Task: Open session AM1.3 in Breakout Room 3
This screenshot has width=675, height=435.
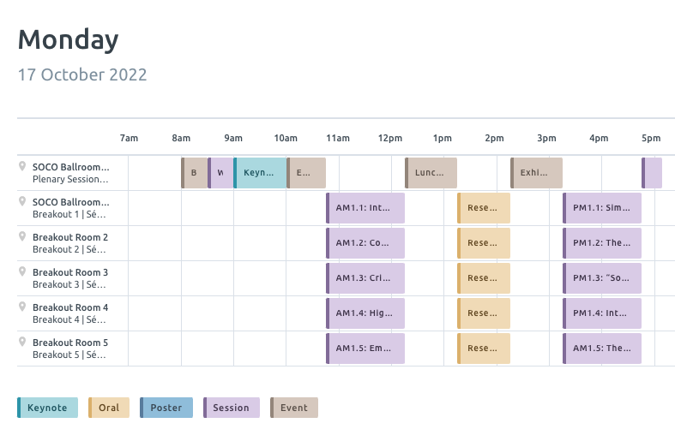Action: pyautogui.click(x=365, y=278)
